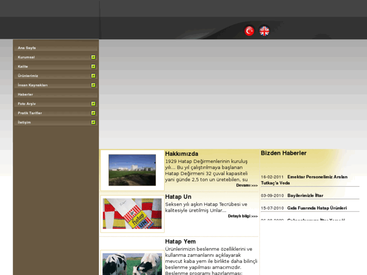Click the Hatap Un flour bag thumbnail
367x275 pixels.
tap(132, 213)
